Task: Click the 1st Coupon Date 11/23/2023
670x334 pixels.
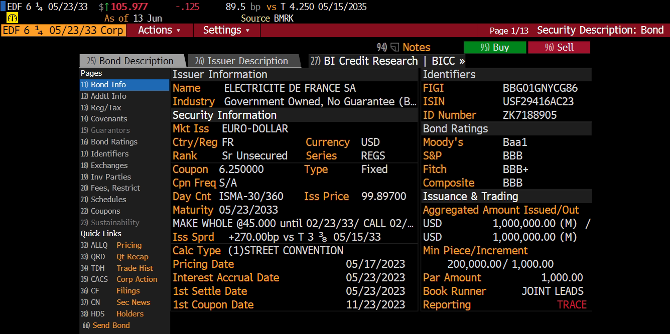Action: point(375,305)
